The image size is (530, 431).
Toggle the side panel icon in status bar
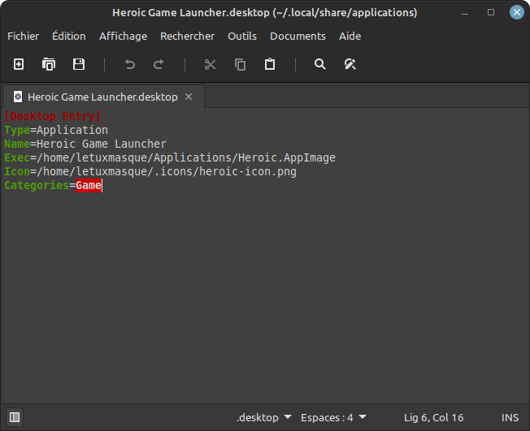pos(15,417)
